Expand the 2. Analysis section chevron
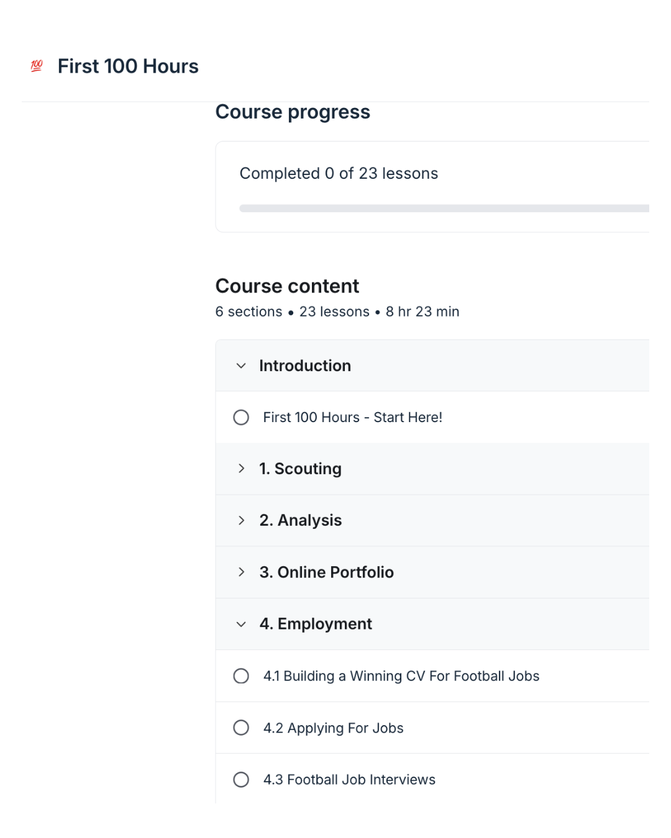The width and height of the screenshot is (671, 838). pyautogui.click(x=241, y=520)
